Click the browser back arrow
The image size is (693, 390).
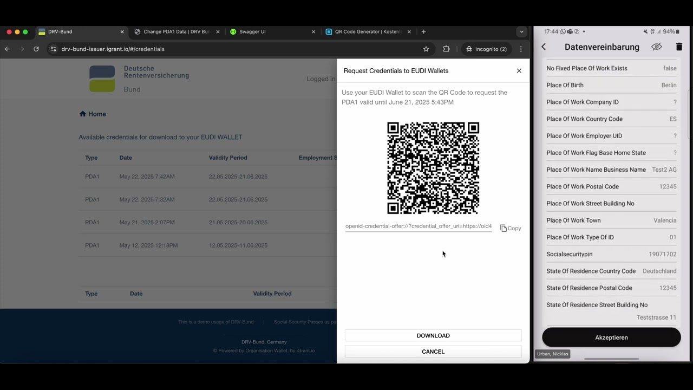pos(8,49)
